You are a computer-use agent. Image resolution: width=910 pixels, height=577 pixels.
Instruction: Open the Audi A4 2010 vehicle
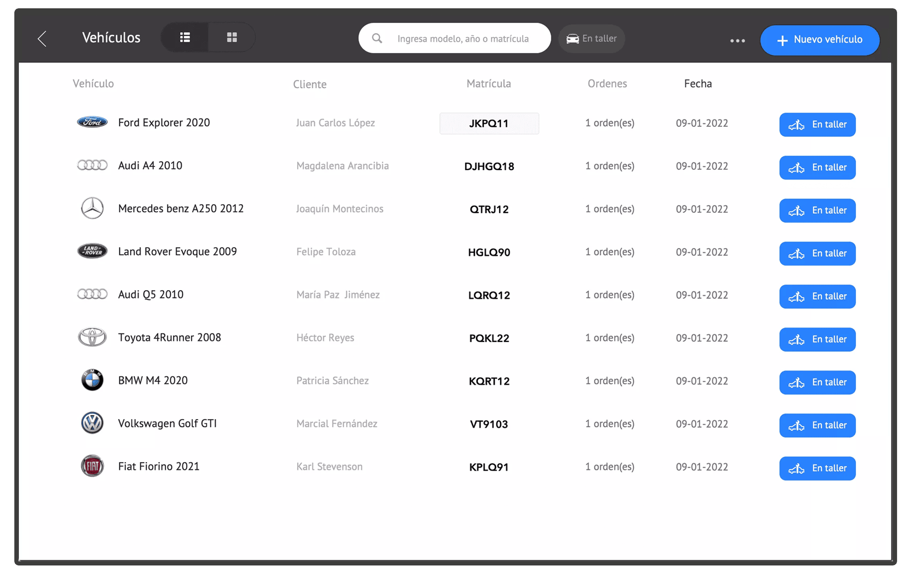[150, 166]
